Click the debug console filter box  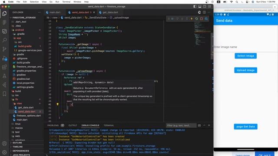(x=181, y=125)
